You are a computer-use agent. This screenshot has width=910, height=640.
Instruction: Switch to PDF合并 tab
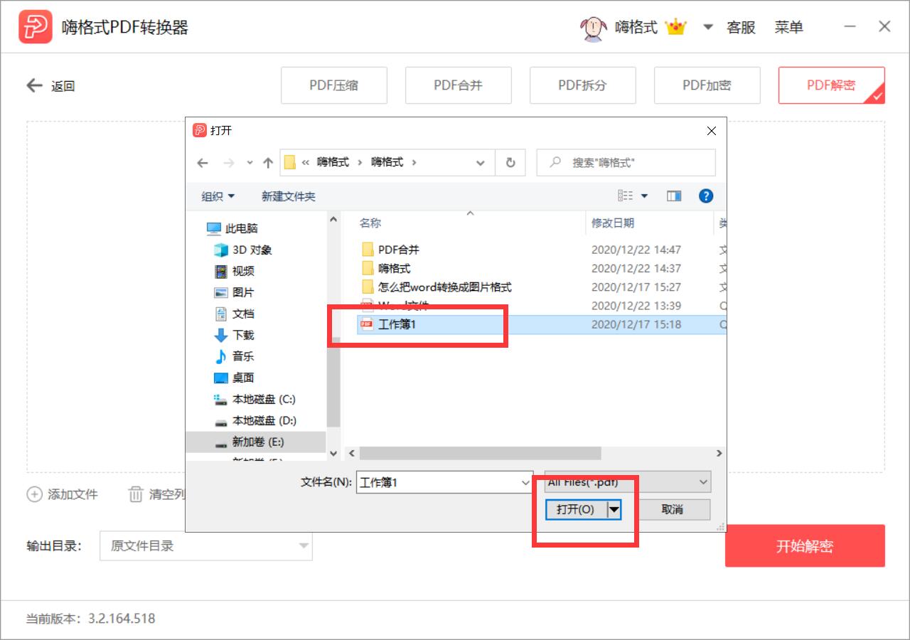coord(459,85)
